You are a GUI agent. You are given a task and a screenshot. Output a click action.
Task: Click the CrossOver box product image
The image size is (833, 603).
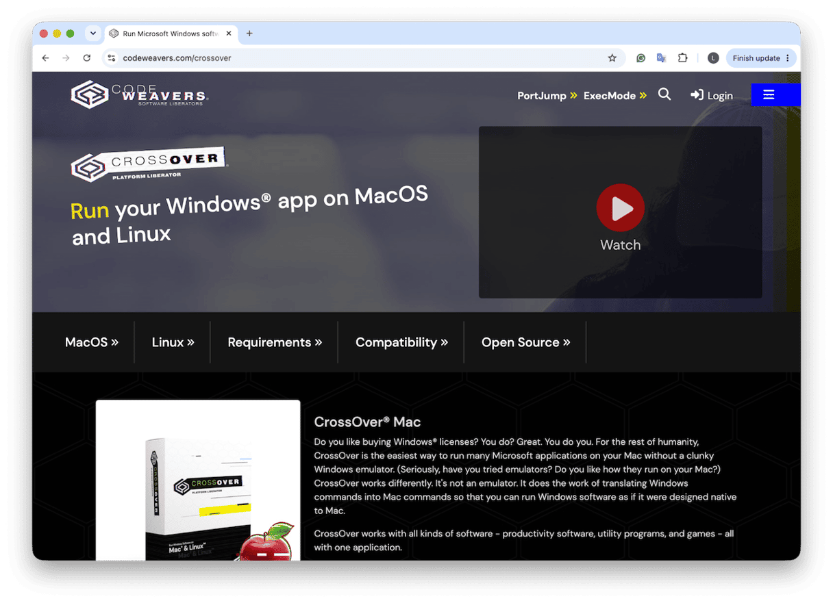[198, 480]
